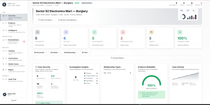Click the Contradictions card warning icon

123,32
